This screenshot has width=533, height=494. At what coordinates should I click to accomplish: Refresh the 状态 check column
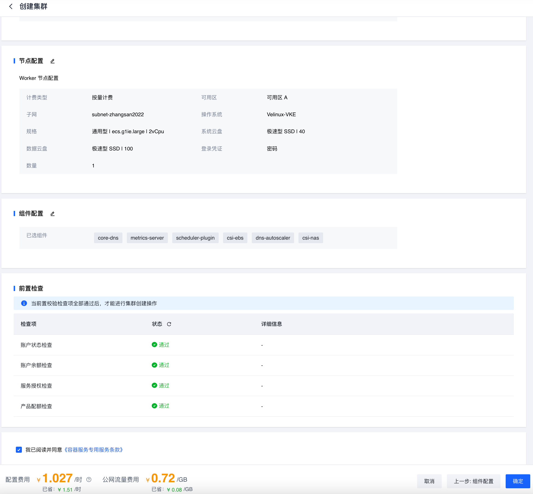[x=169, y=324]
